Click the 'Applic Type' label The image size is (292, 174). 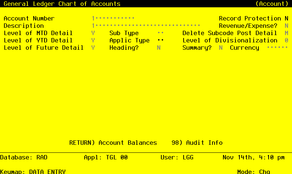coord(130,40)
